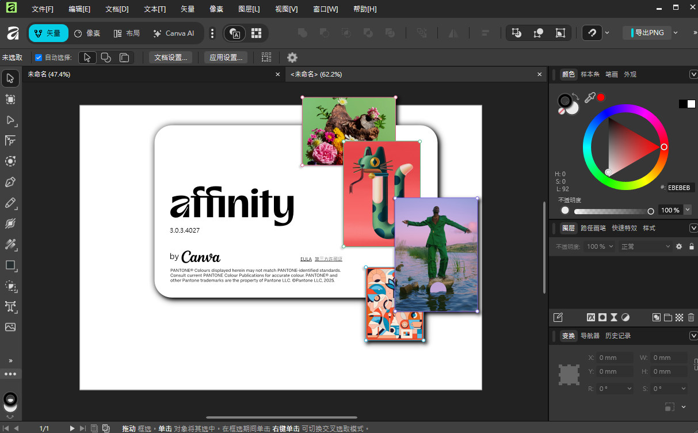
Task: Click the FX layer effects icon
Action: coord(590,317)
